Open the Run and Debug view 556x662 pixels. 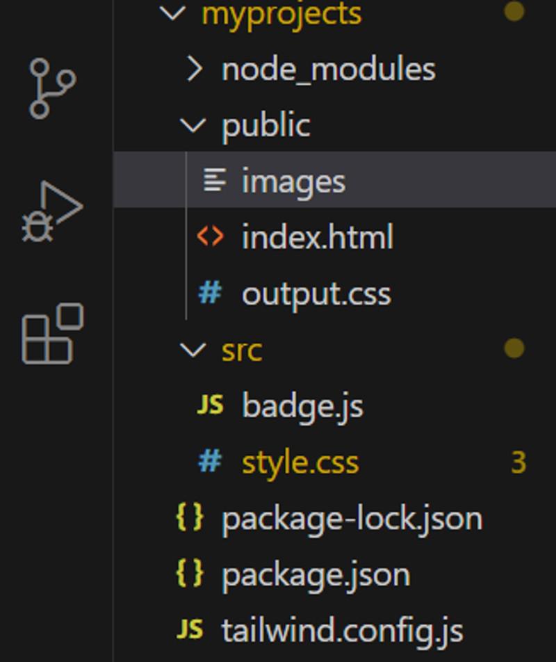pos(52,211)
